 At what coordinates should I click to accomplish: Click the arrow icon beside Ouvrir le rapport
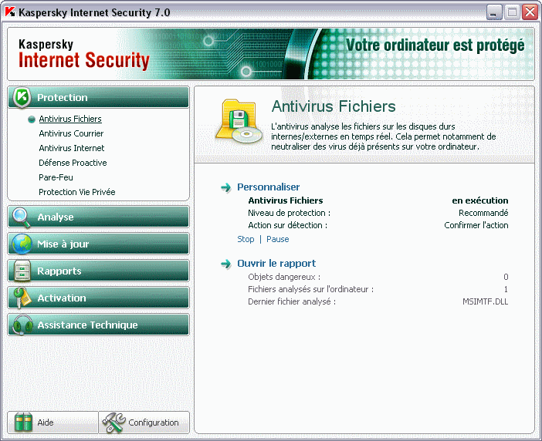click(x=226, y=264)
